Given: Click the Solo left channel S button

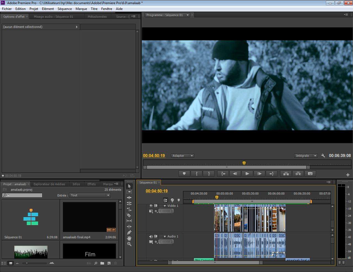Looking at the screenshot, I should point(340,263).
